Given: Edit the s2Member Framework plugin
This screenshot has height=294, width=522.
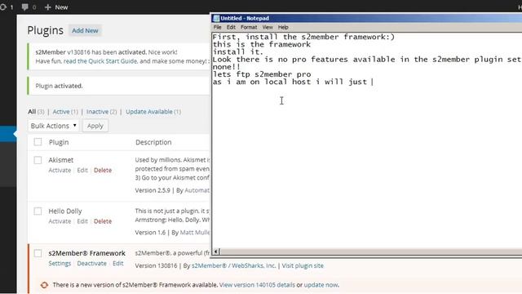Looking at the screenshot, I should click(117, 263).
